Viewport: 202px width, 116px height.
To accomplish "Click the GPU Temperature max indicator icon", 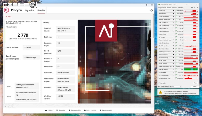I will click(x=176, y=16).
